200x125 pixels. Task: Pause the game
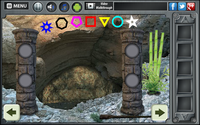38,7
